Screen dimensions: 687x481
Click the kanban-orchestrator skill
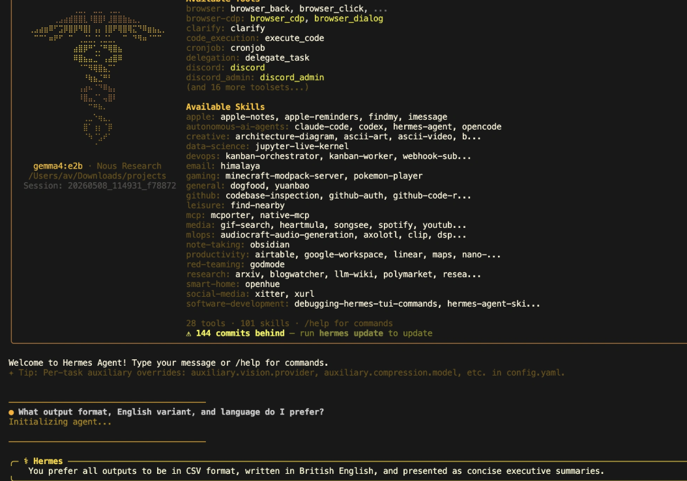point(272,156)
